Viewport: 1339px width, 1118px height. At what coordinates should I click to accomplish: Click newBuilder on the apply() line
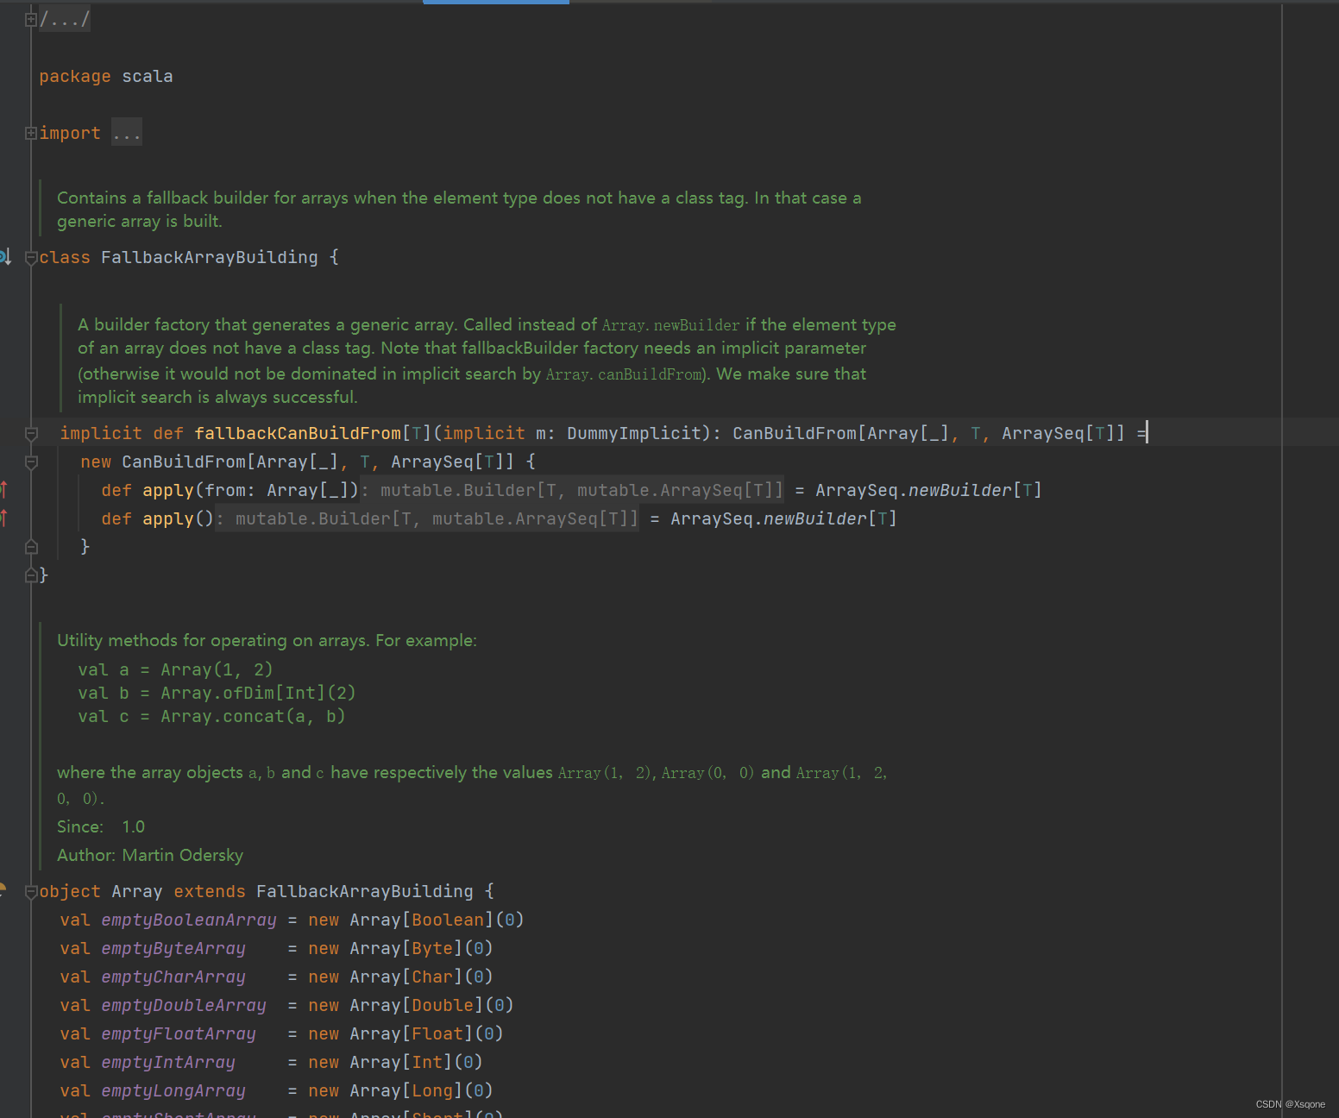click(x=815, y=518)
